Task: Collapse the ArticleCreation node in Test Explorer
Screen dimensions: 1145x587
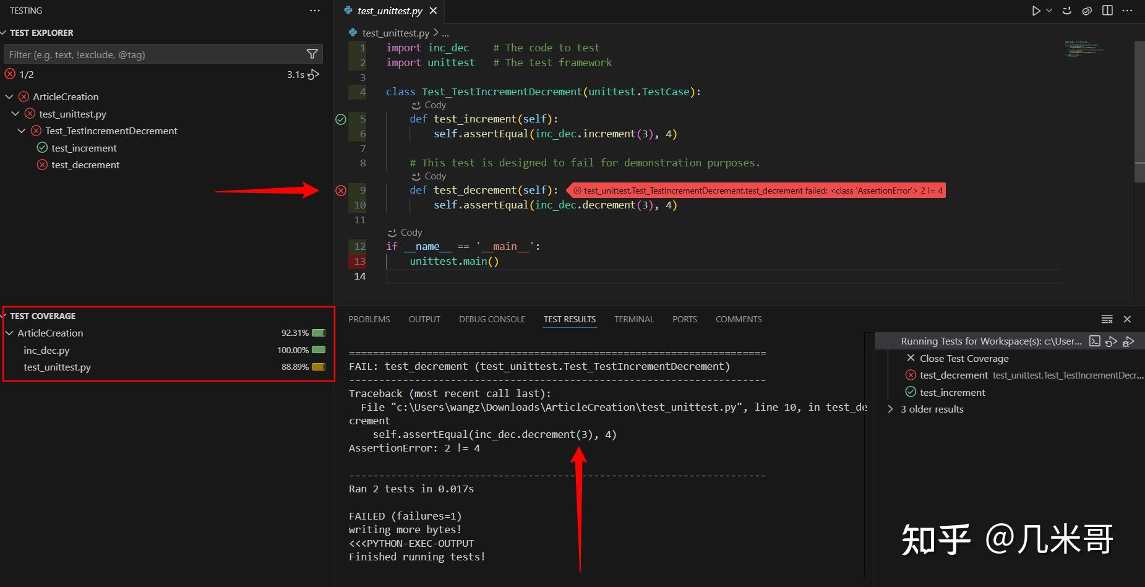Action: tap(9, 96)
